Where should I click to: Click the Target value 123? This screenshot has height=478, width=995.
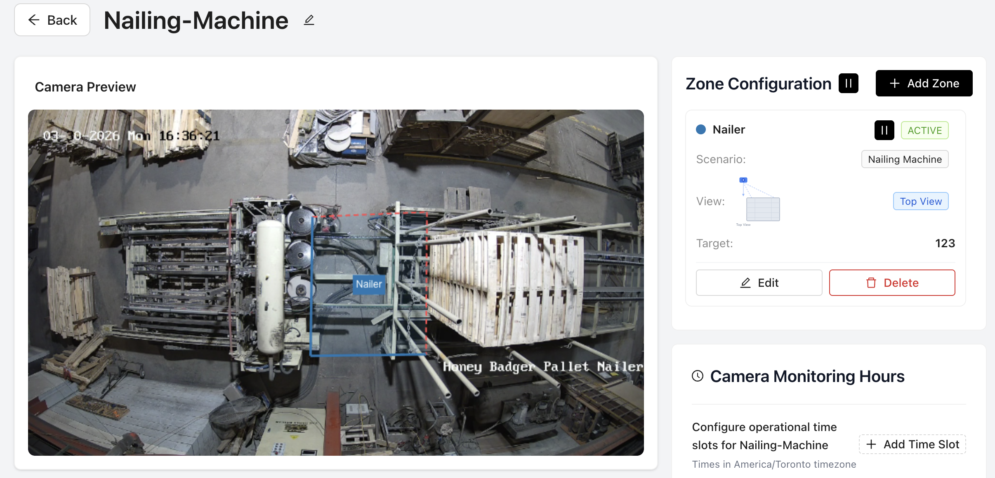(x=945, y=243)
